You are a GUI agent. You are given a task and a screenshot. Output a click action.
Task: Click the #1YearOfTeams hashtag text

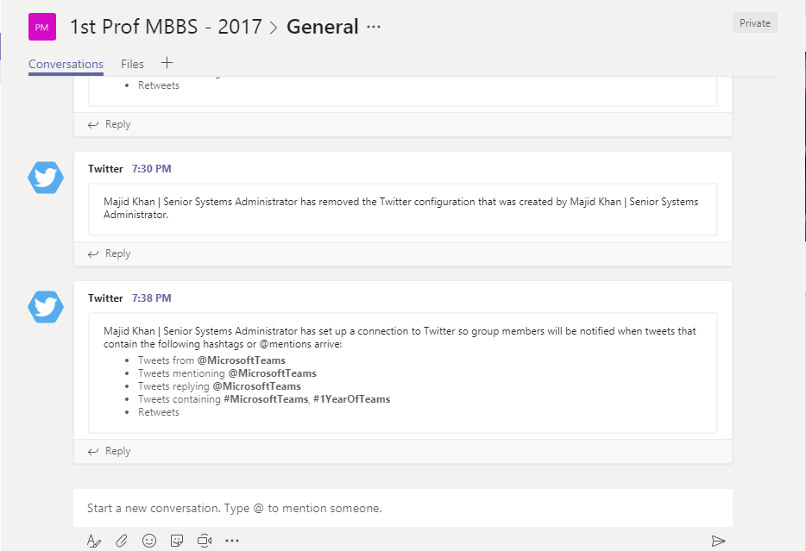coord(351,399)
